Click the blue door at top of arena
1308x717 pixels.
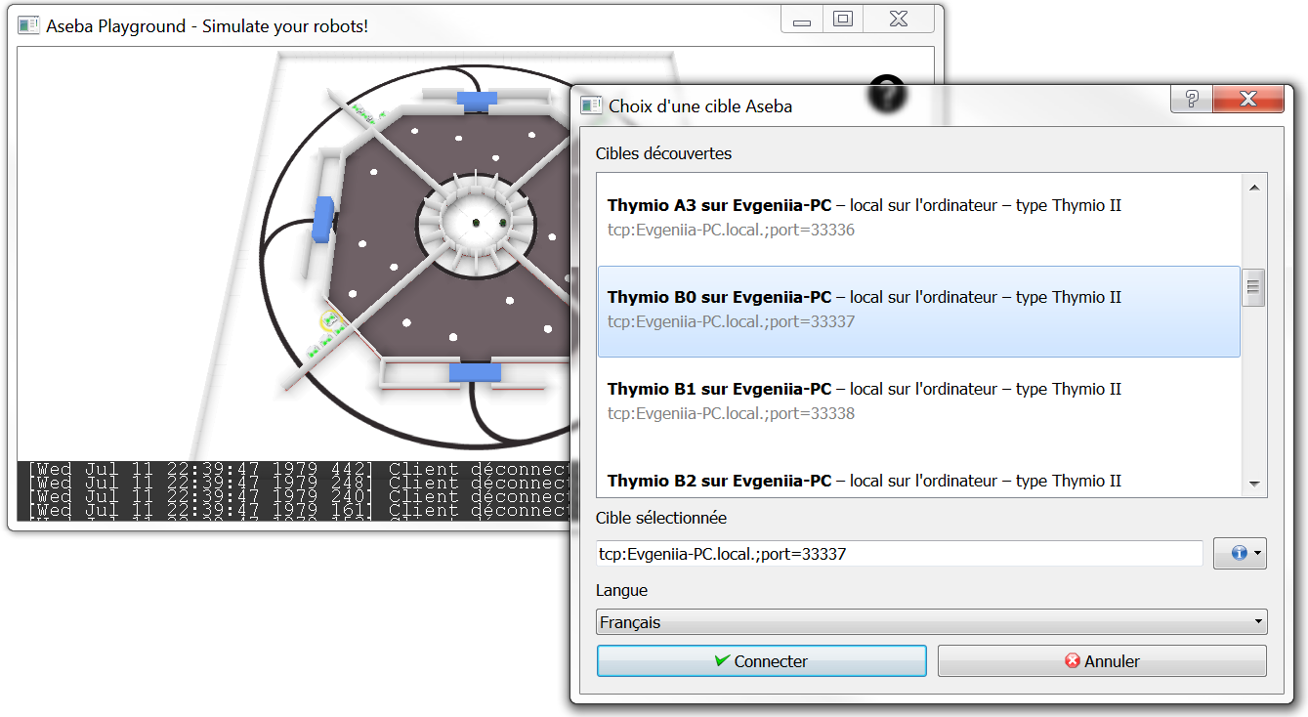pyautogui.click(x=477, y=99)
